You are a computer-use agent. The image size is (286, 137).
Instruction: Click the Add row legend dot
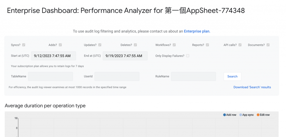pos(225,115)
